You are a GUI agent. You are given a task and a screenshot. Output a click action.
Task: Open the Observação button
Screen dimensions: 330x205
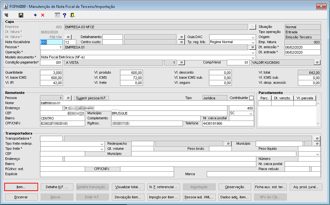click(234, 187)
